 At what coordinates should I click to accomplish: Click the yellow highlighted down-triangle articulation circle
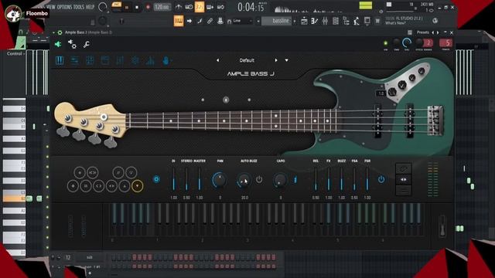tap(137, 186)
